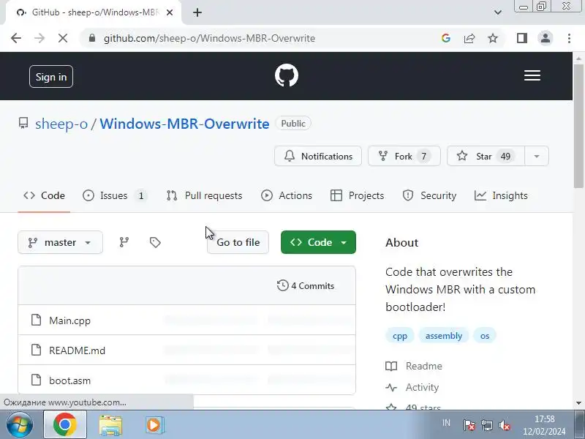
Task: Open the Insights tab
Action: [501, 195]
